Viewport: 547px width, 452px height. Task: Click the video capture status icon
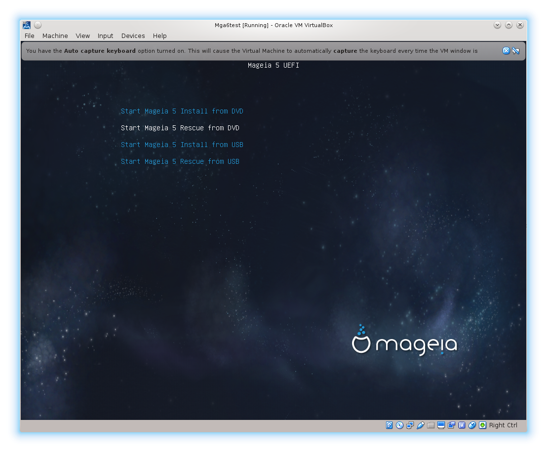point(451,425)
